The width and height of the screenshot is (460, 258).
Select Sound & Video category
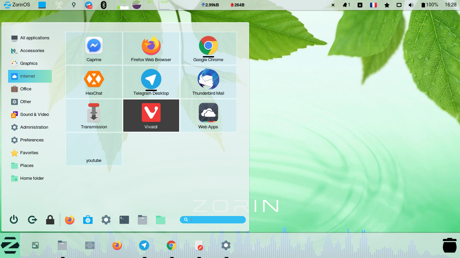[x=30, y=115]
